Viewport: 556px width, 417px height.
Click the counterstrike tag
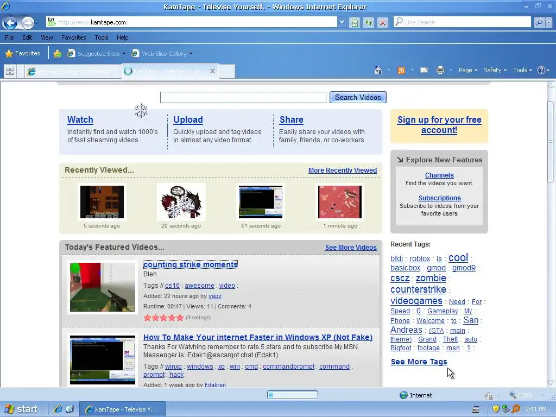[418, 289]
